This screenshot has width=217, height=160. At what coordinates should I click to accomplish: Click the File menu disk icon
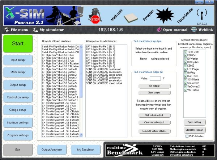click(7, 30)
